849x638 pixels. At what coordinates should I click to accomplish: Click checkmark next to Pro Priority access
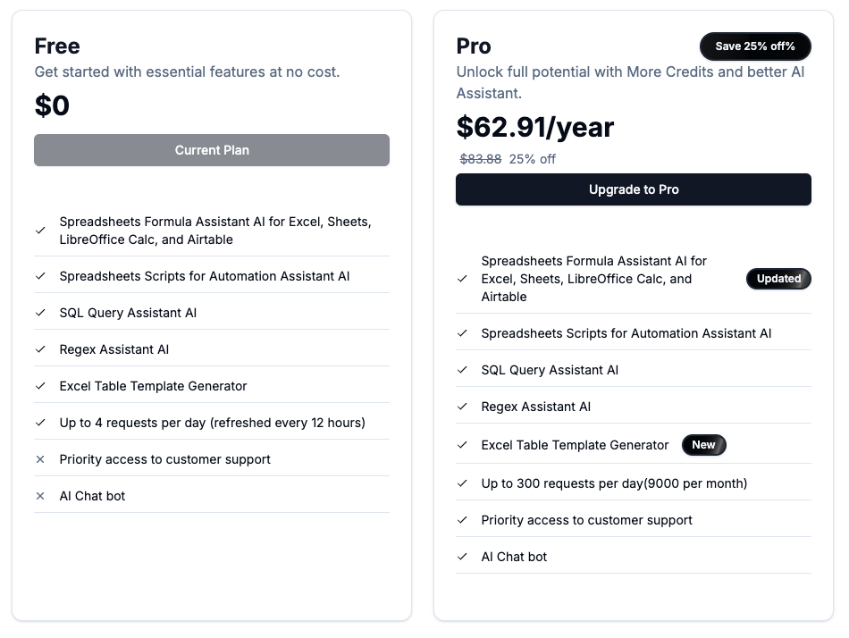[x=462, y=520]
